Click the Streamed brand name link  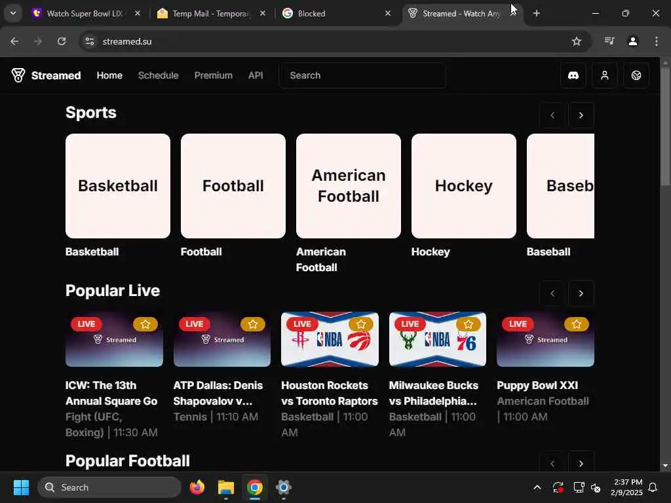[56, 75]
